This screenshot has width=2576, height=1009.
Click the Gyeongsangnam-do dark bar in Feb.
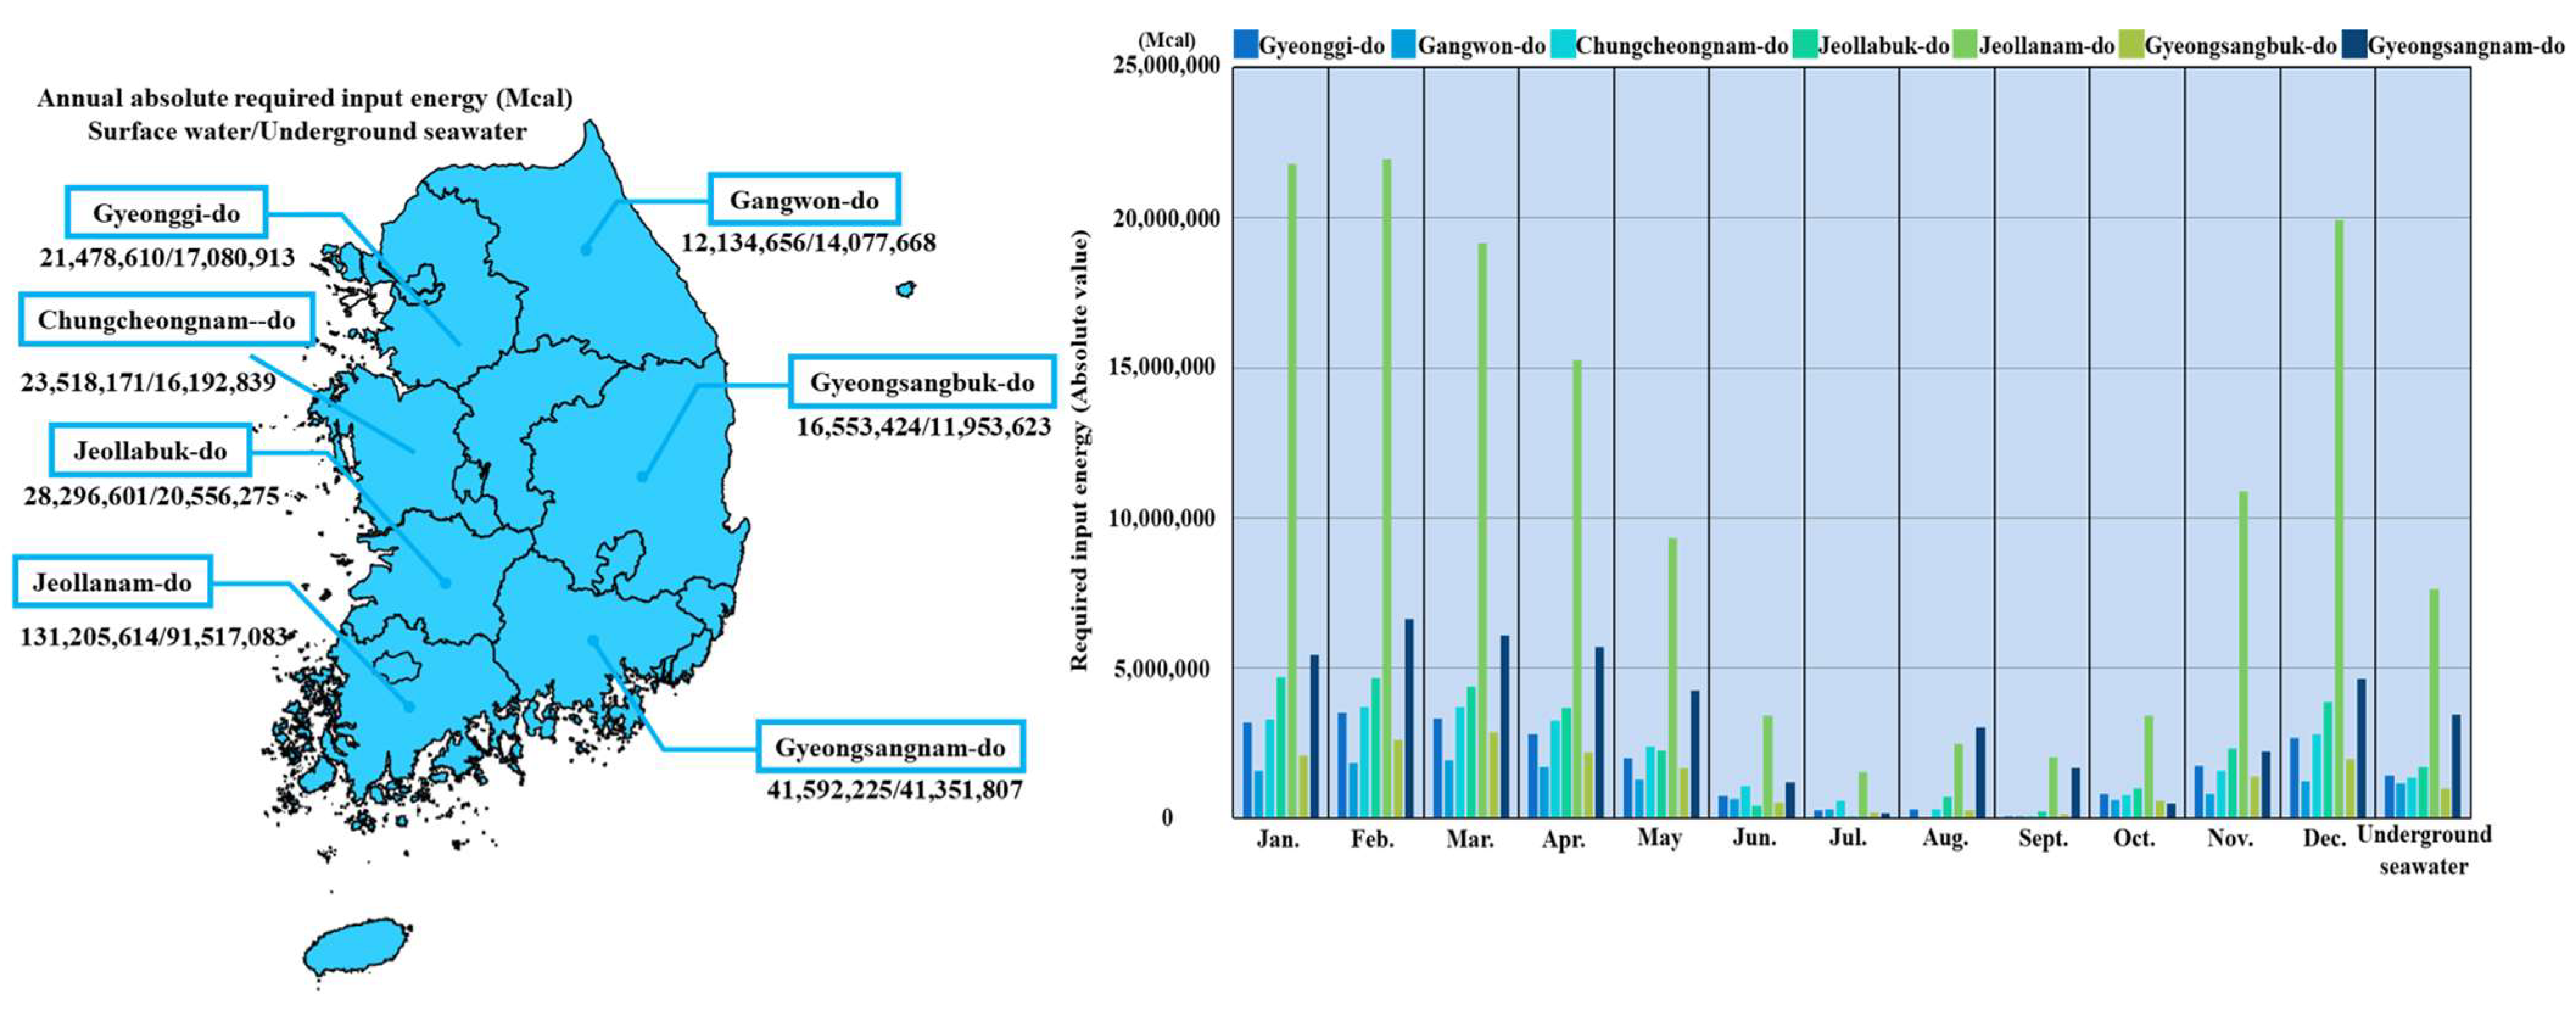1408,717
